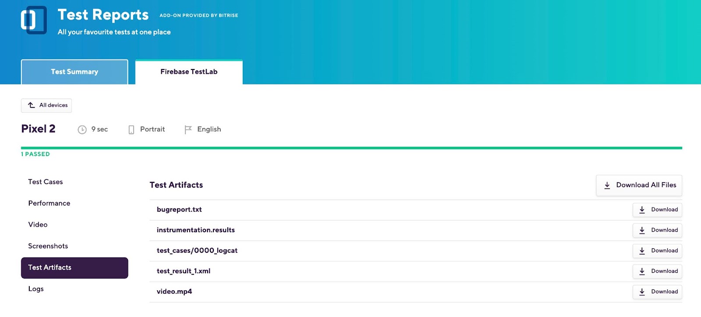The height and width of the screenshot is (317, 701).
Task: Click download arrow icon for test_result_1.xml
Action: pyautogui.click(x=642, y=272)
